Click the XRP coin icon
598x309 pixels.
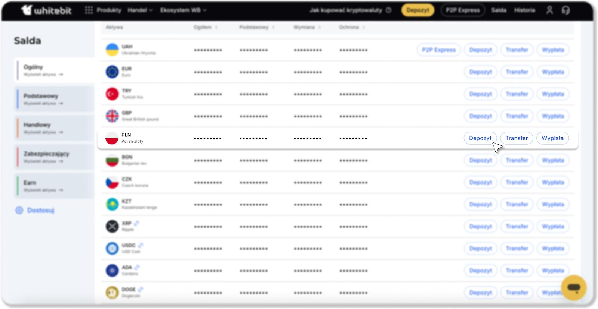pos(112,226)
